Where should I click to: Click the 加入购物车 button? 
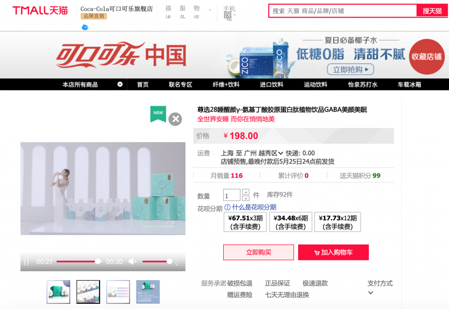(x=333, y=252)
